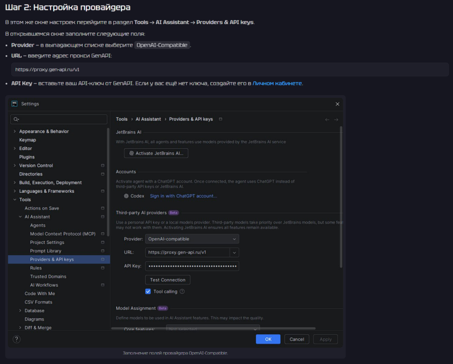Viewport: 453px width, 364px height.
Task: Click the back navigation arrow in Settings header
Action: click(x=327, y=120)
